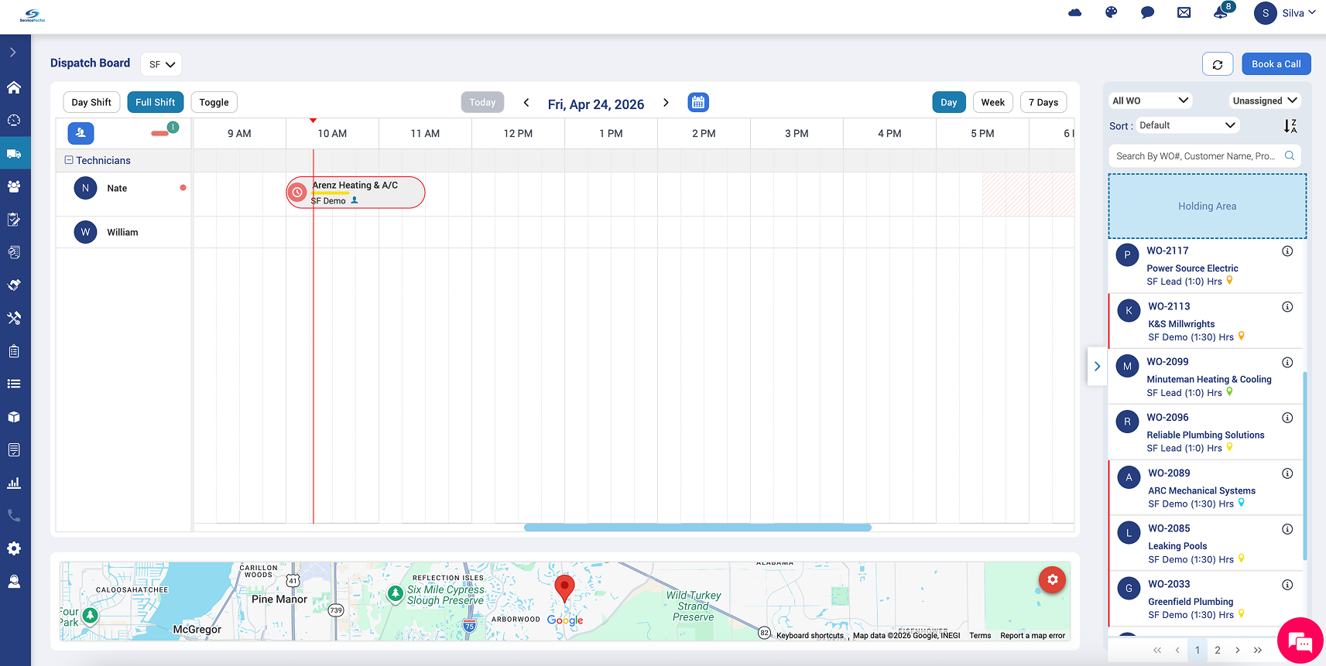Viewport: 1326px width, 666px height.
Task: Go to next work order page
Action: point(1238,650)
